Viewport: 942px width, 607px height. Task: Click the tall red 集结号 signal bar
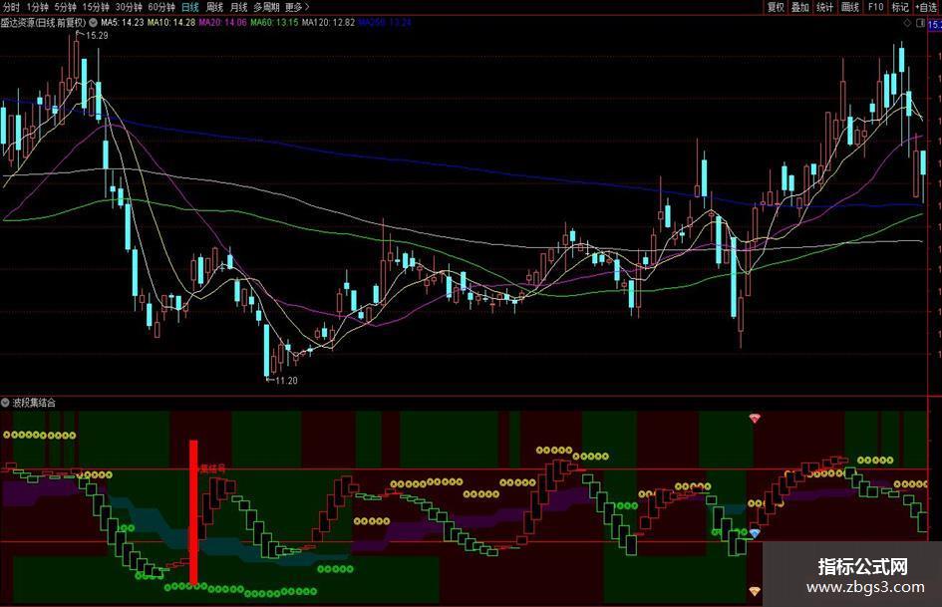pyautogui.click(x=193, y=512)
